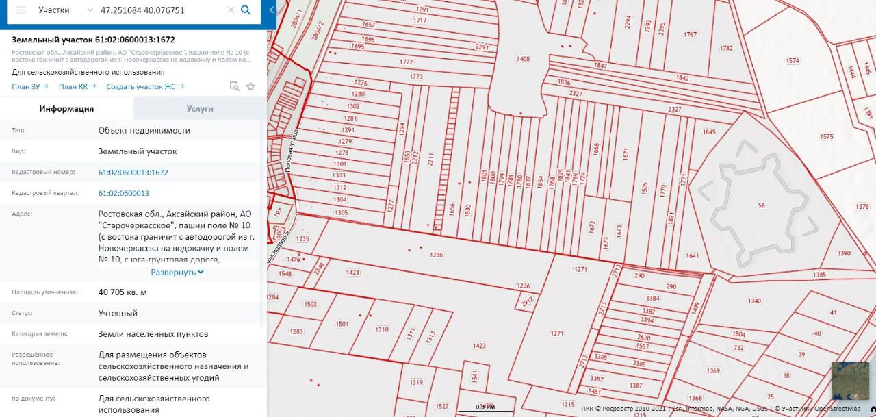The height and width of the screenshot is (417, 876).
Task: Click Создать участок ЖС link
Action: pos(145,86)
